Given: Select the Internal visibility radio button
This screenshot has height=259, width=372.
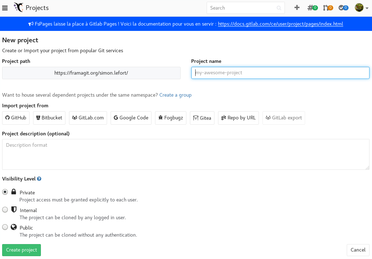Looking at the screenshot, I should coord(5,210).
